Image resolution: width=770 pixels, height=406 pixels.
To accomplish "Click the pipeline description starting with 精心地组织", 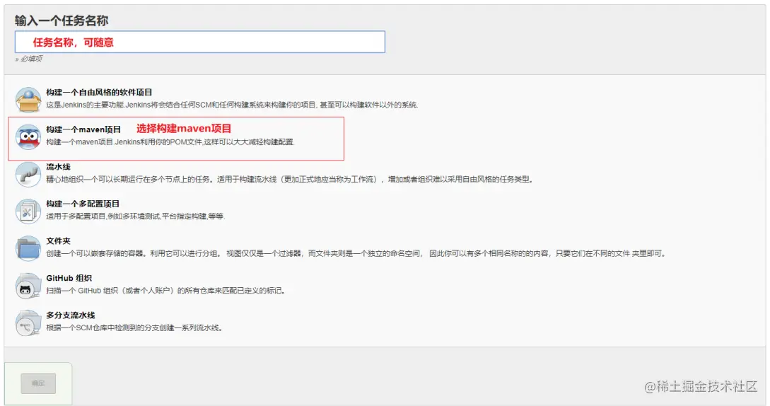I will [290, 180].
